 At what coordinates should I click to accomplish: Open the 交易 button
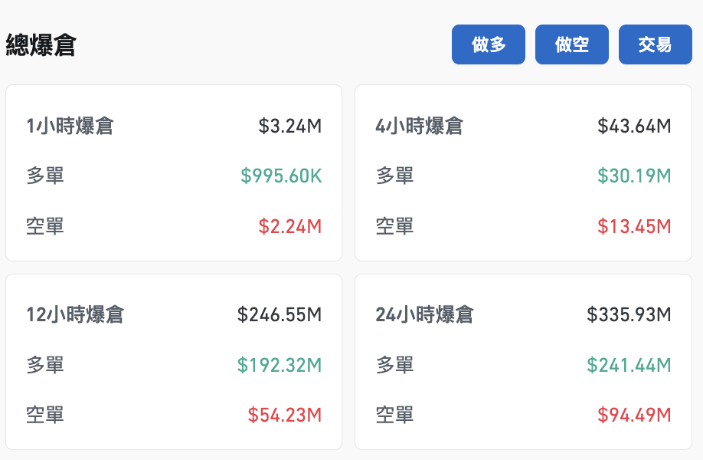(x=655, y=44)
